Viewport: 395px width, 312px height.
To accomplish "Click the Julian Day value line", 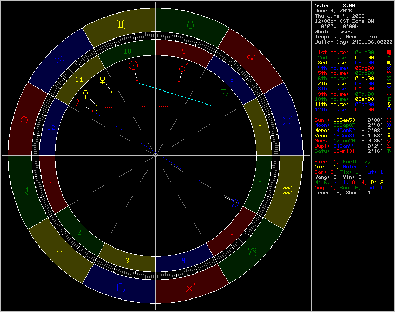I will [x=353, y=42].
